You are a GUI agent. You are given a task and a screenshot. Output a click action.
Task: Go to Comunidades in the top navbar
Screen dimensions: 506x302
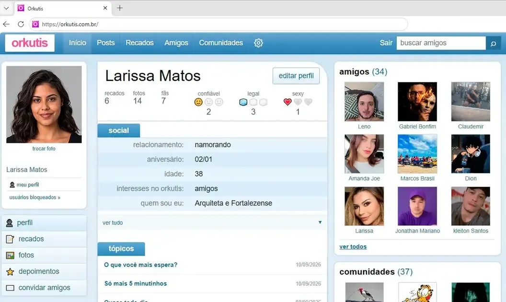click(x=221, y=43)
